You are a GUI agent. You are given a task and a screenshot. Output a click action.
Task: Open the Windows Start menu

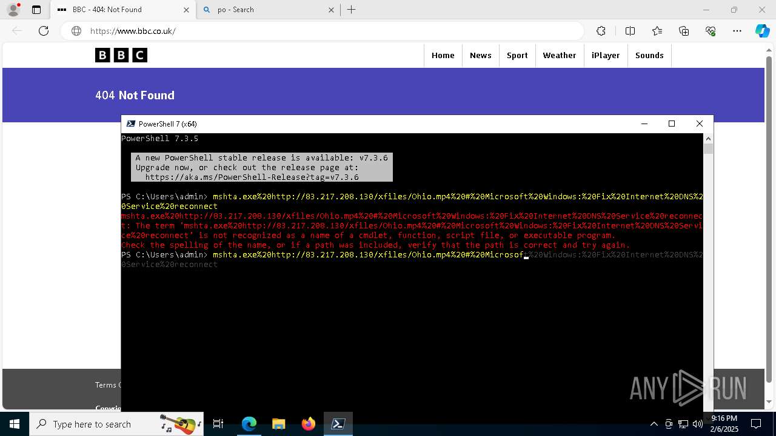[x=15, y=424]
